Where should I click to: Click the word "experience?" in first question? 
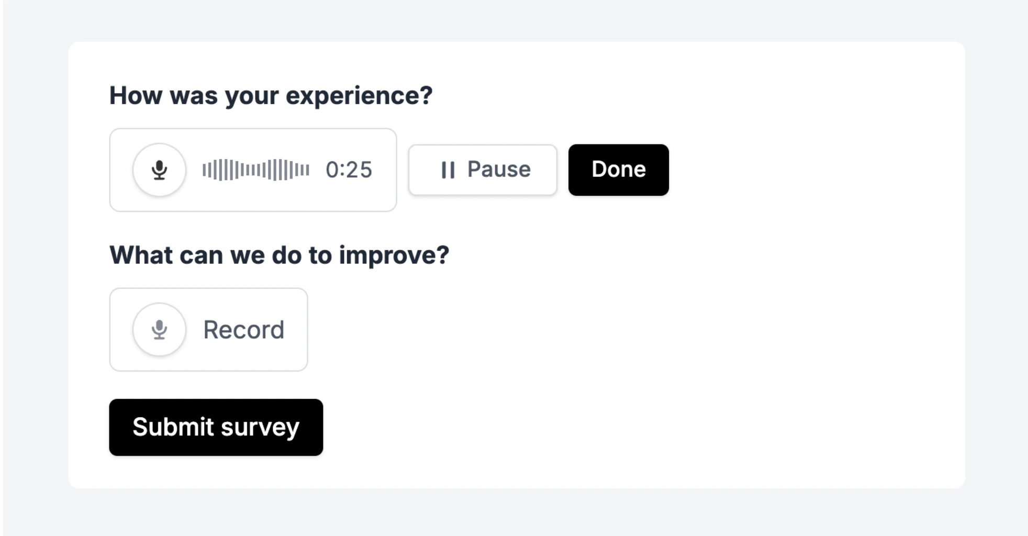click(359, 96)
